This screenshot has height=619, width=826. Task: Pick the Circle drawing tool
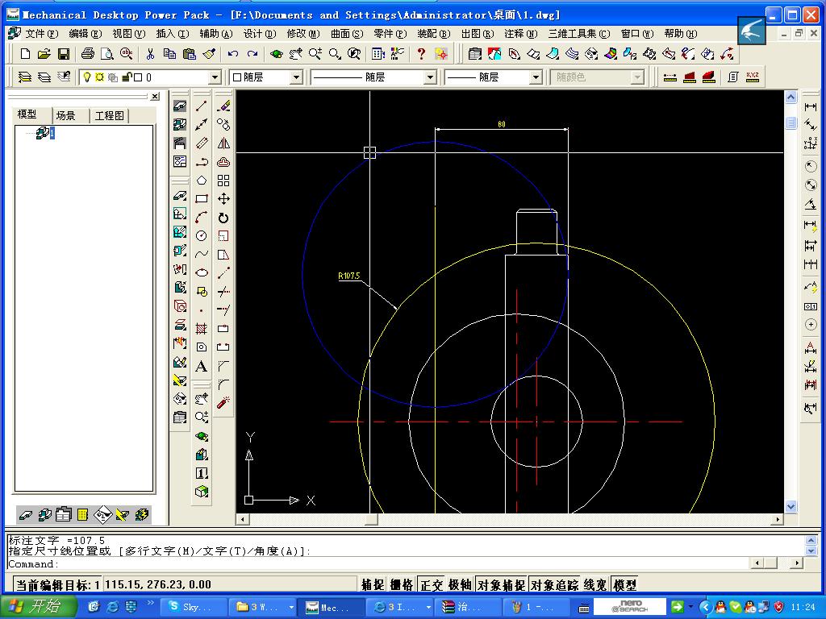pyautogui.click(x=202, y=236)
